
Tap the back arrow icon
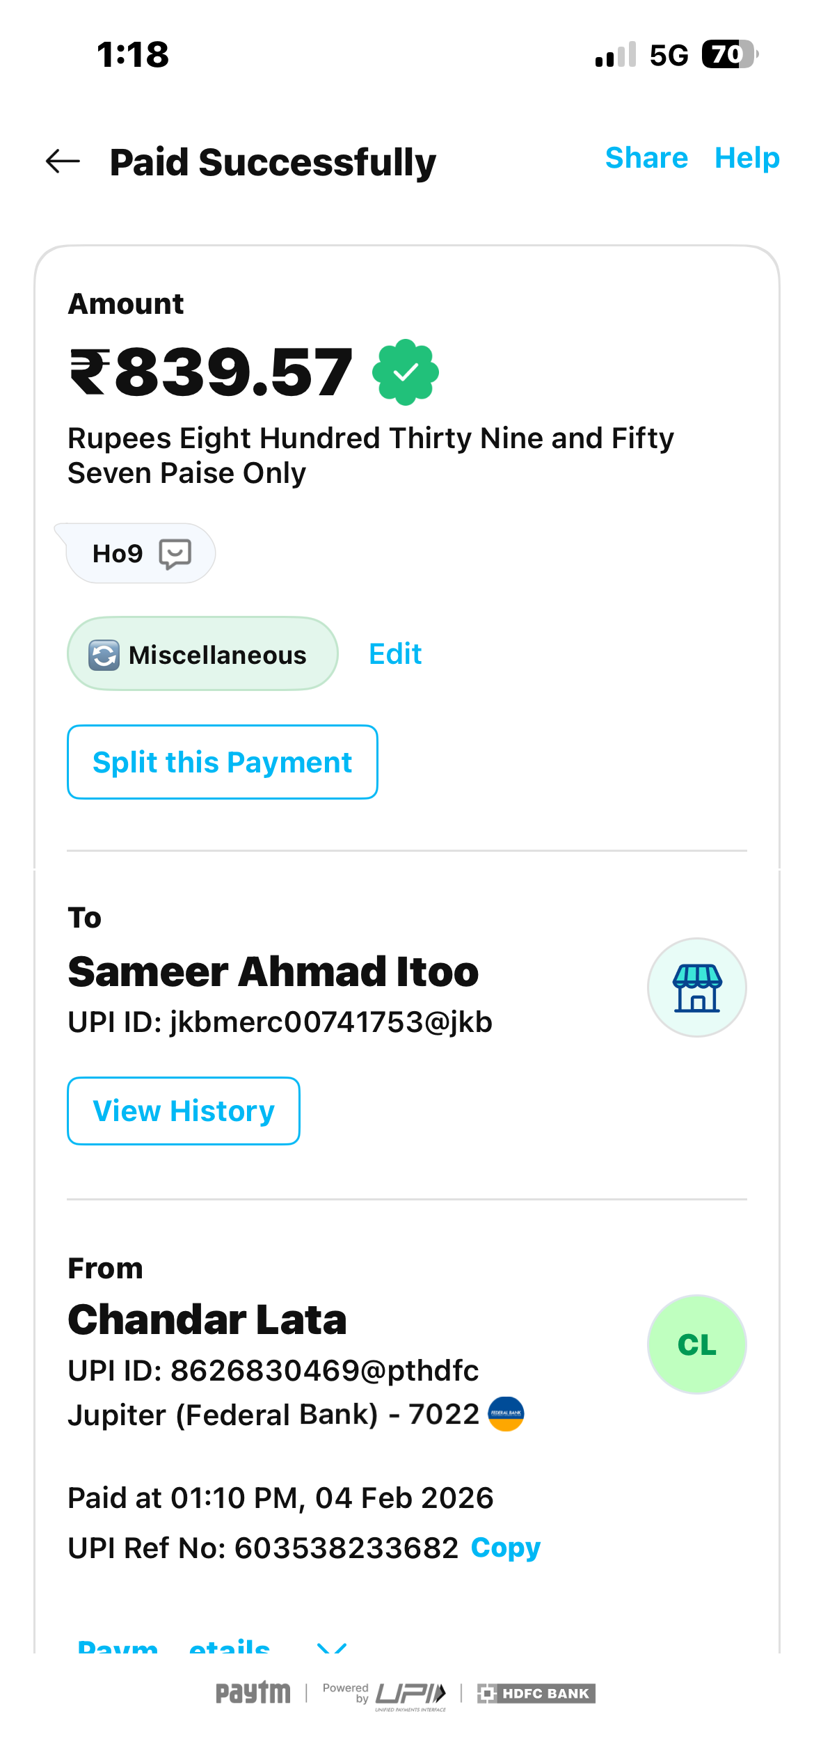(x=63, y=161)
